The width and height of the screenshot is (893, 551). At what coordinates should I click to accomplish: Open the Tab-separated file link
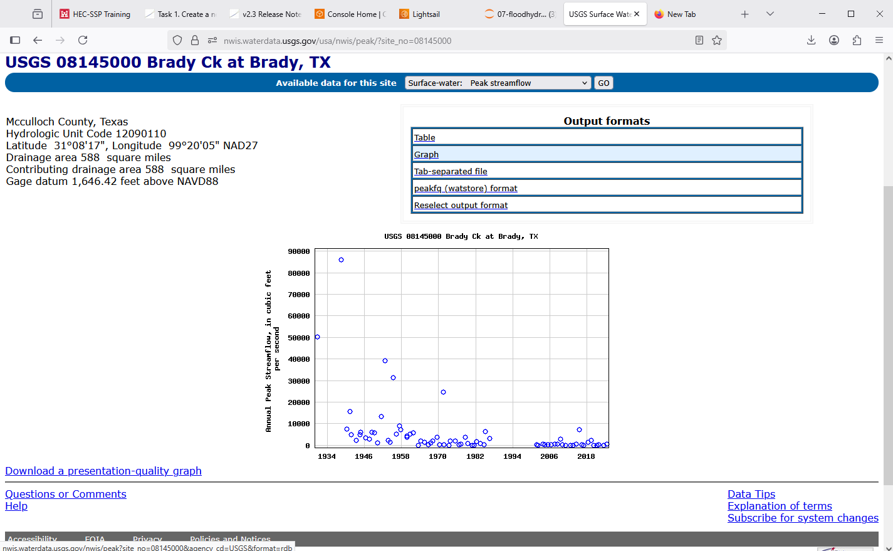click(x=451, y=171)
